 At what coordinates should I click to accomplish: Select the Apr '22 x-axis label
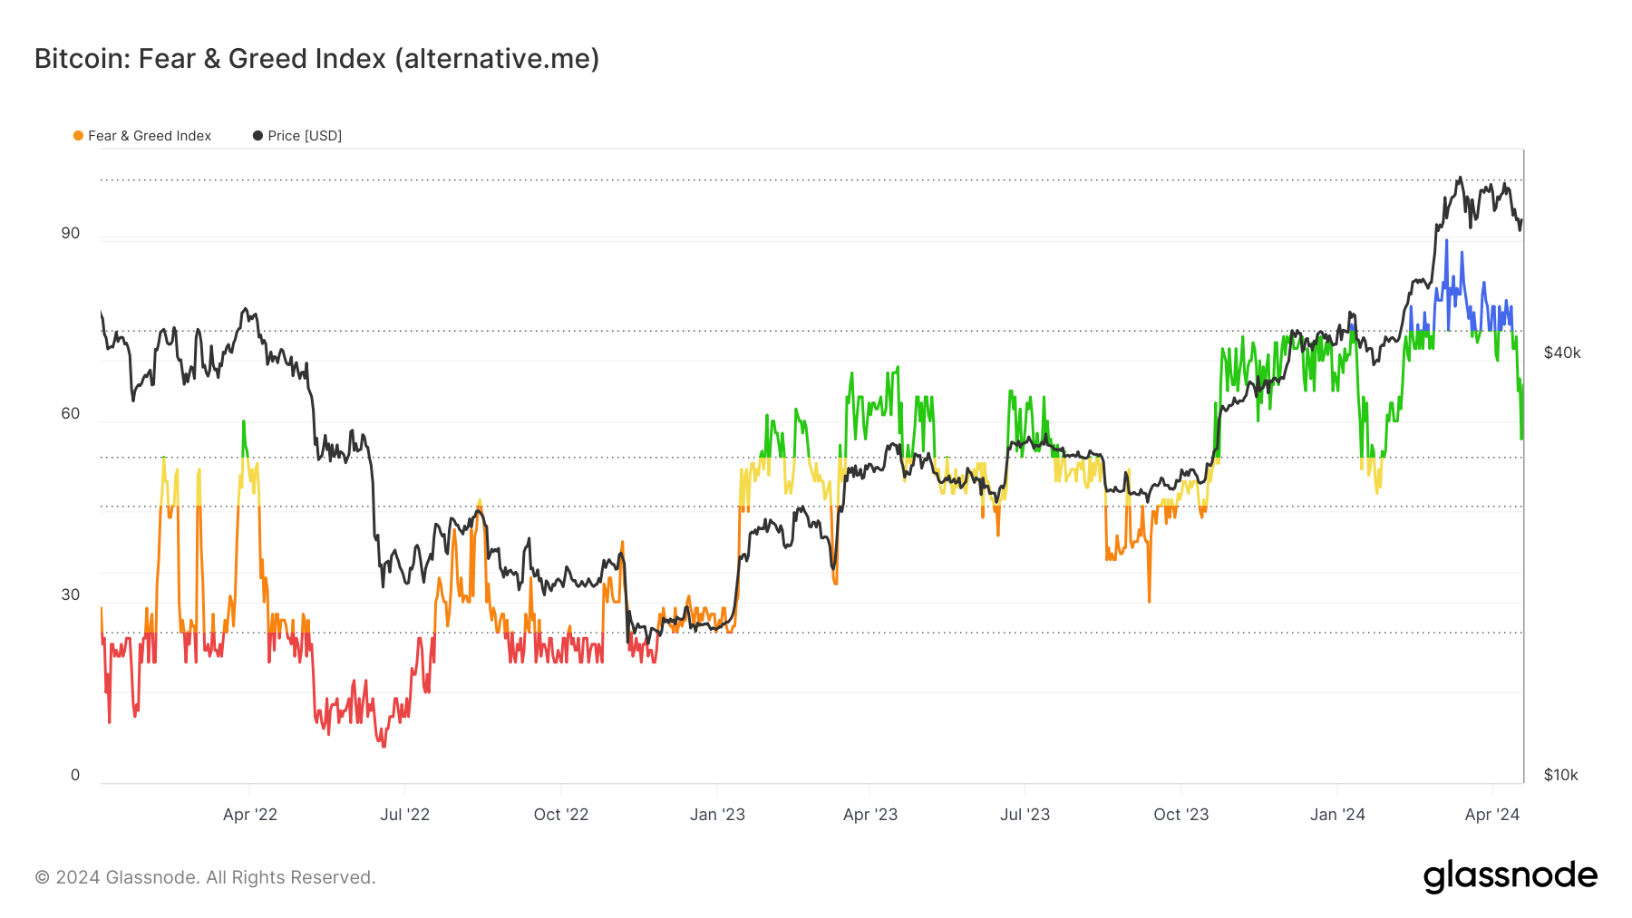[x=250, y=815]
